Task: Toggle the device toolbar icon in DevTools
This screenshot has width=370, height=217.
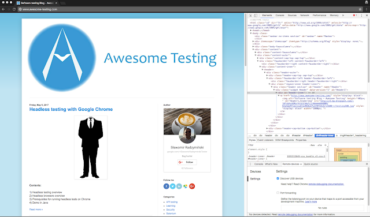Action: tap(256, 16)
